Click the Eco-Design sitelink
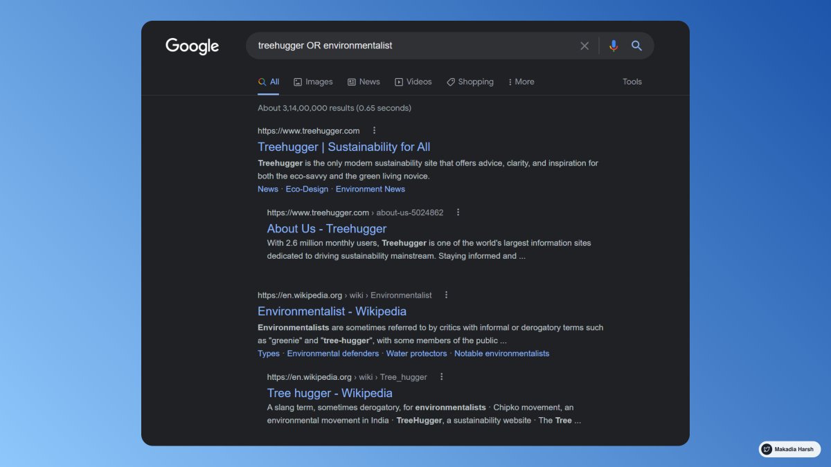The width and height of the screenshot is (831, 467). click(x=307, y=189)
